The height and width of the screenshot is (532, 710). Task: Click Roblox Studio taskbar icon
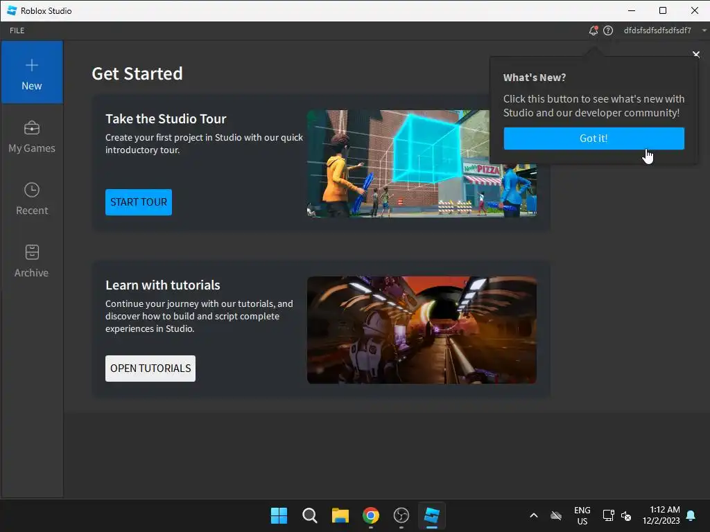(431, 515)
